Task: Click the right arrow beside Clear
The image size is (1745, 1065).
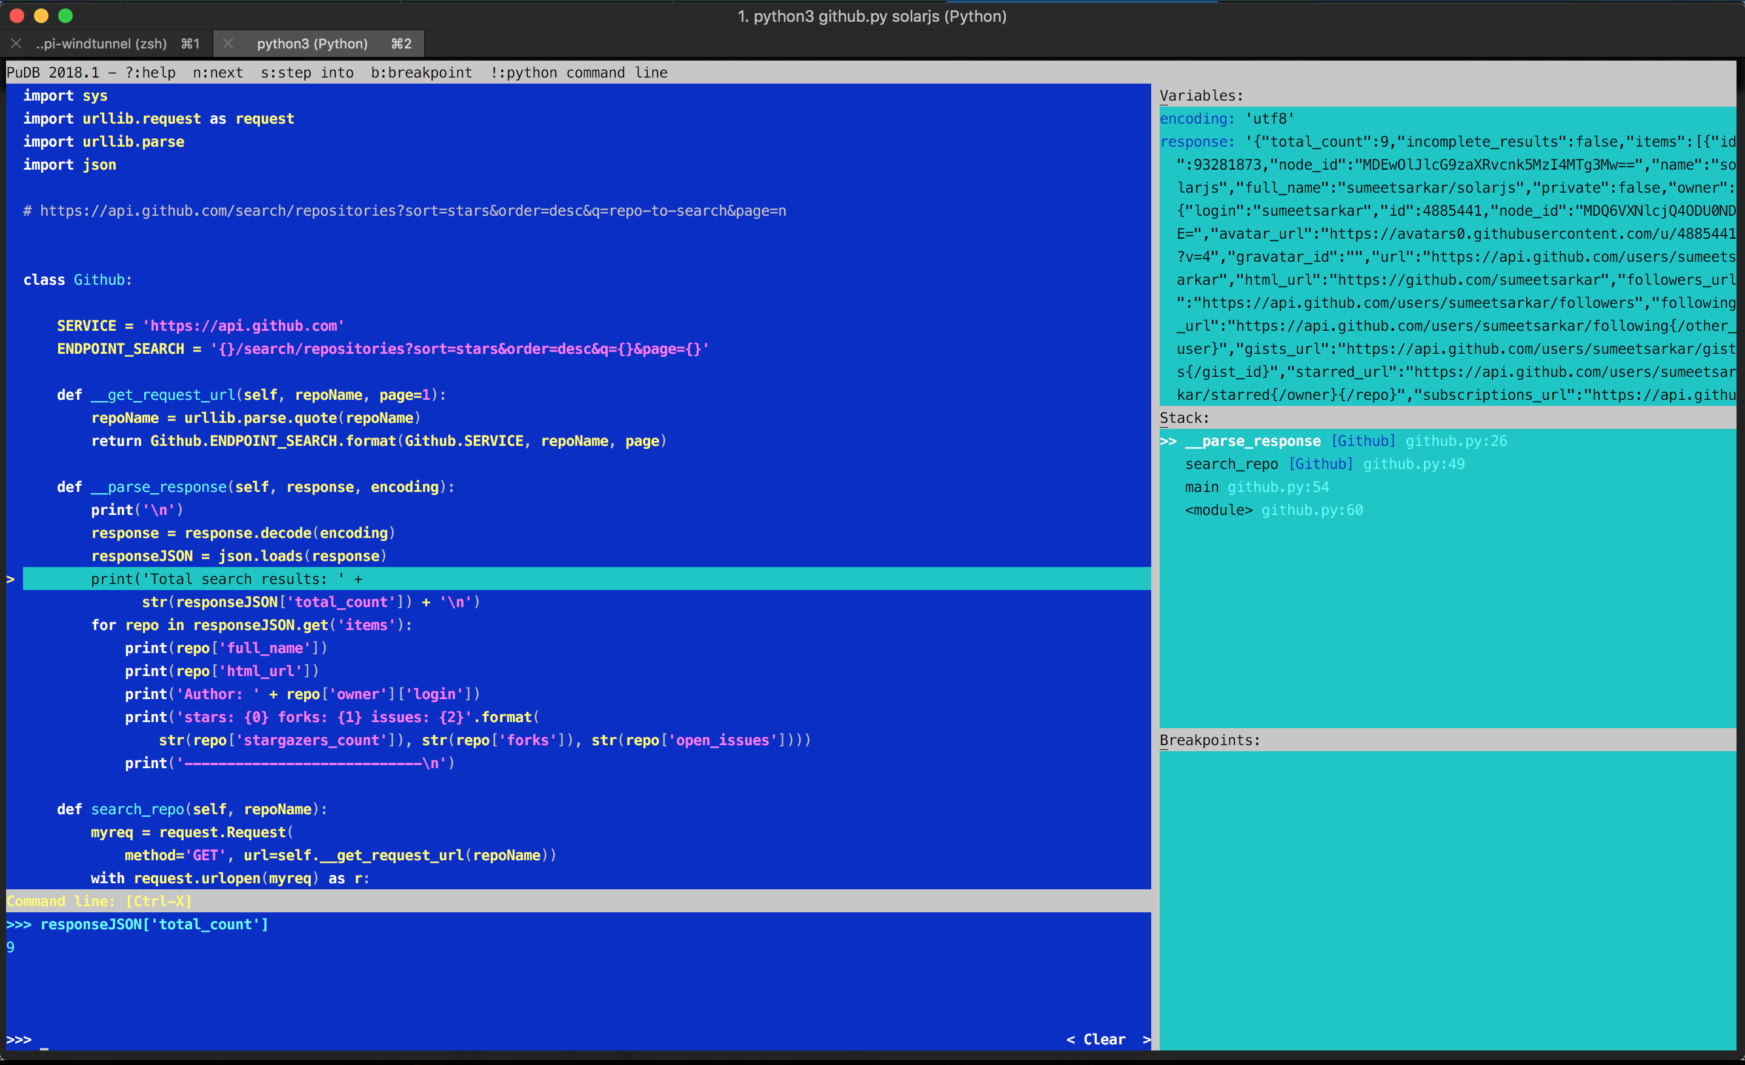Action: pos(1146,1040)
